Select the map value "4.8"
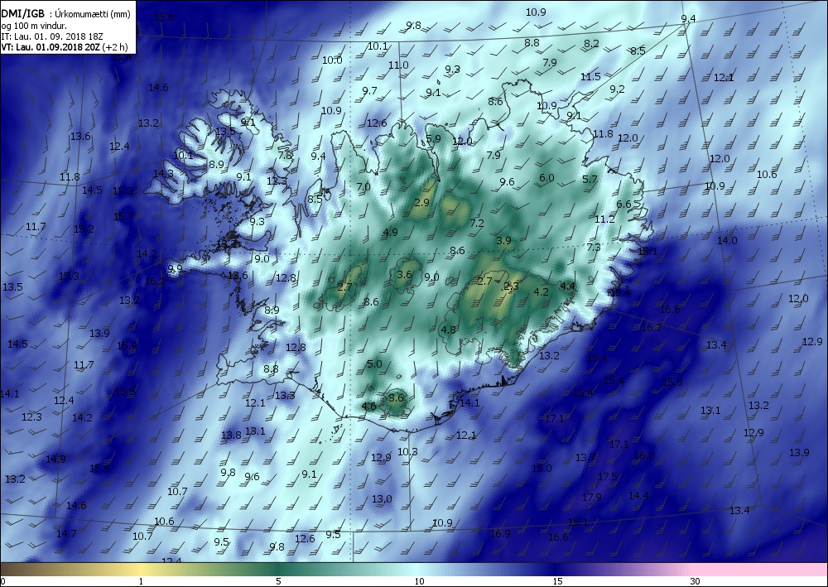 (x=448, y=330)
